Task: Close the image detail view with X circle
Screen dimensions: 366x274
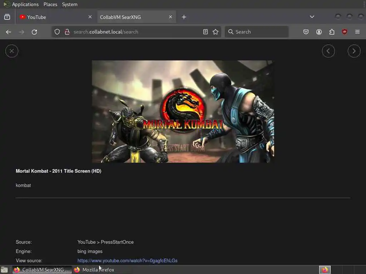Action: pos(12,51)
